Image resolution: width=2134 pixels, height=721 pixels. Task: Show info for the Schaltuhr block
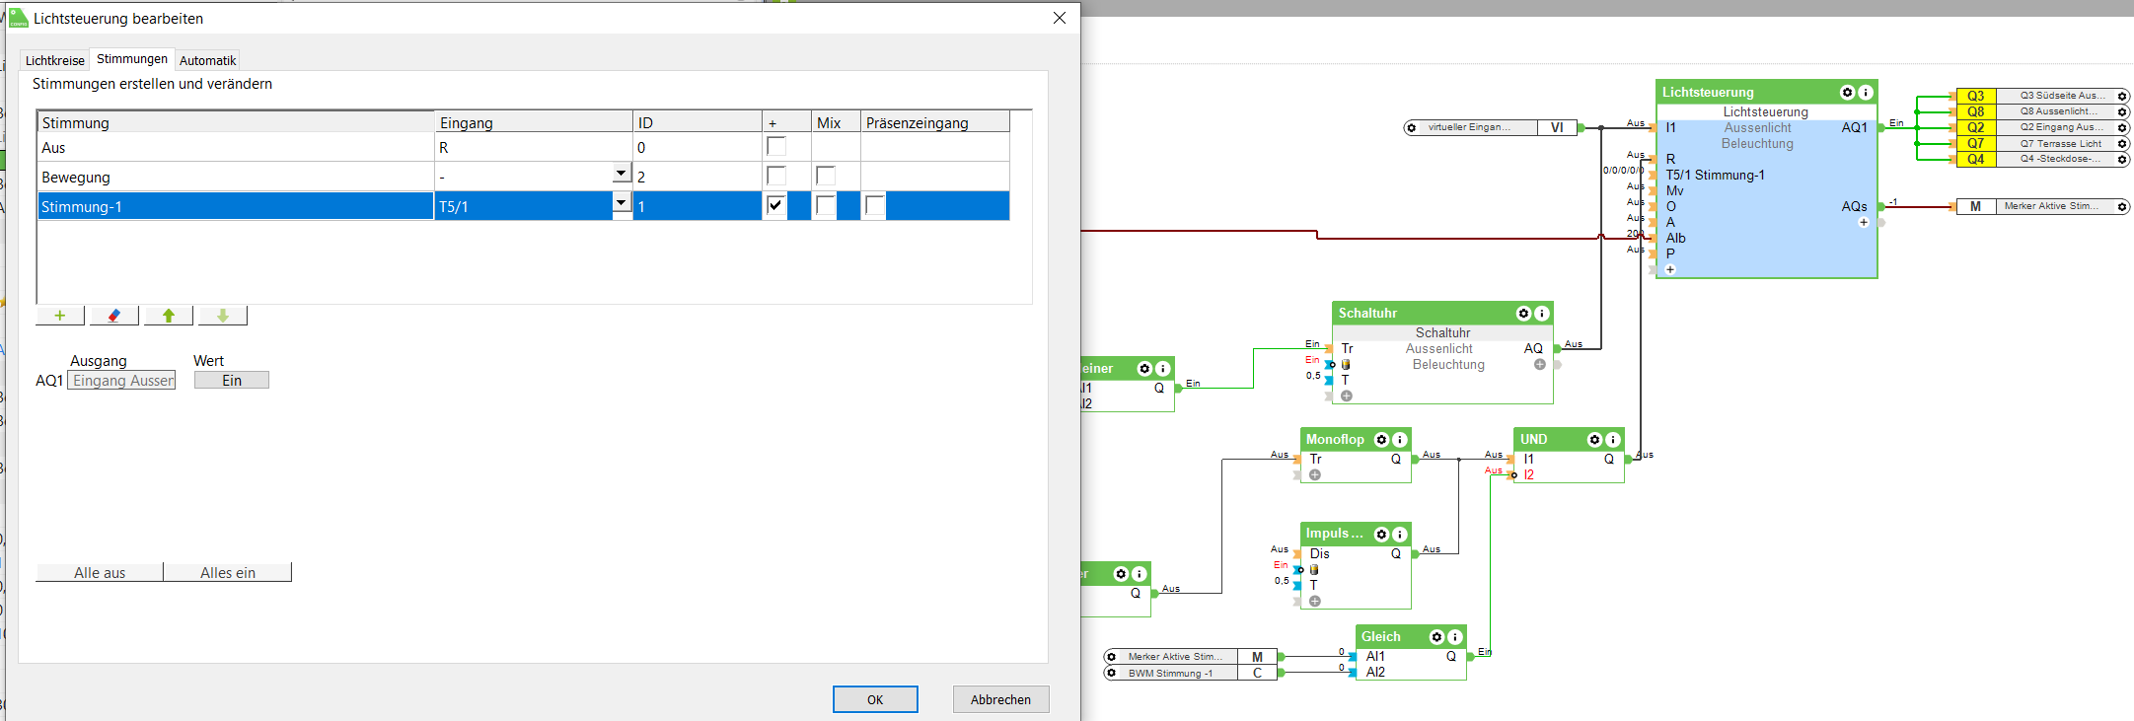[x=1542, y=314]
